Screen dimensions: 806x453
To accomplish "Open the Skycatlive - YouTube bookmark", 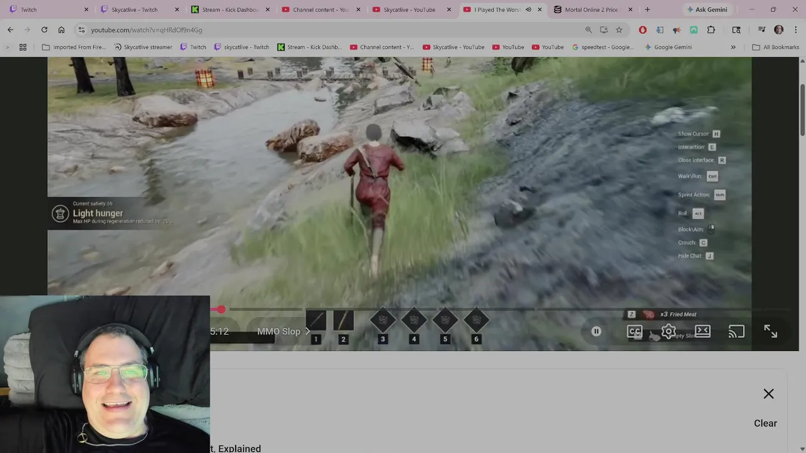I will click(453, 47).
